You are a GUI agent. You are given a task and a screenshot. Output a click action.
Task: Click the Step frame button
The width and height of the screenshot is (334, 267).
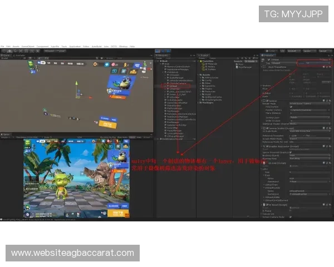pos(168,51)
